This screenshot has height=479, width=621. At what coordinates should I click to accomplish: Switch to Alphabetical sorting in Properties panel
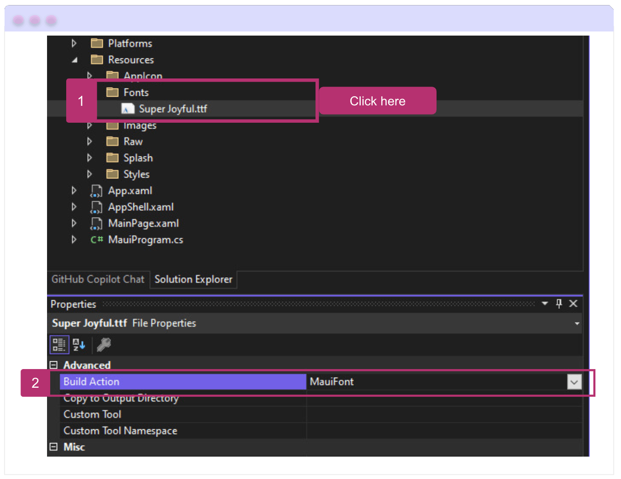point(79,344)
